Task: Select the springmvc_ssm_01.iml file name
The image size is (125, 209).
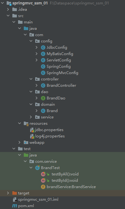Action: click(38, 199)
